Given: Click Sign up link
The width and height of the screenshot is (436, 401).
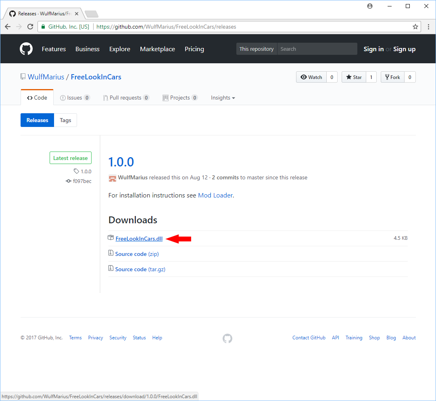Looking at the screenshot, I should point(404,49).
